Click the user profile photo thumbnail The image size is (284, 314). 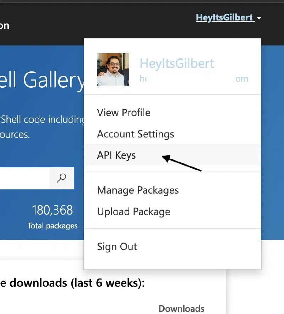pyautogui.click(x=113, y=69)
